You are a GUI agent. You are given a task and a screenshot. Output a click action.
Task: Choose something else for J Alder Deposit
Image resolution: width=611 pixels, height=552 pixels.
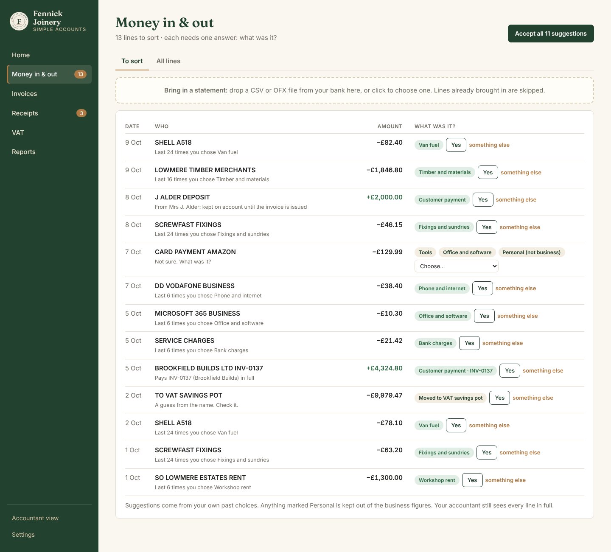point(516,199)
